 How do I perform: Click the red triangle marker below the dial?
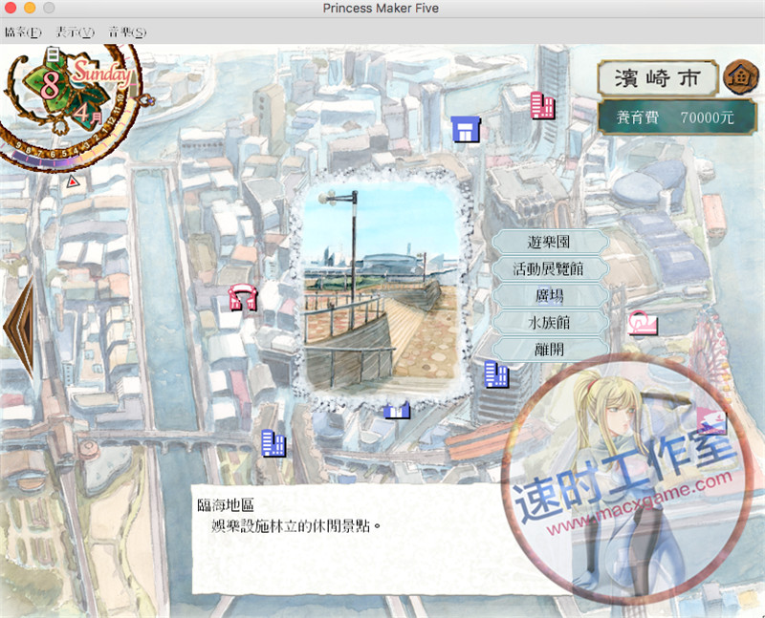73,181
